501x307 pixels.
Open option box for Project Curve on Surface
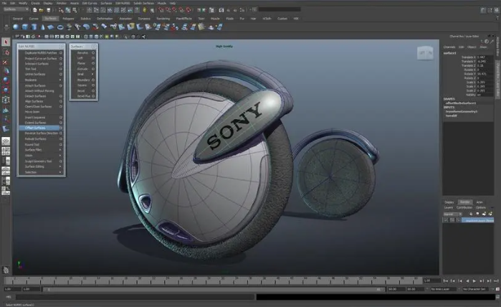pyautogui.click(x=61, y=59)
